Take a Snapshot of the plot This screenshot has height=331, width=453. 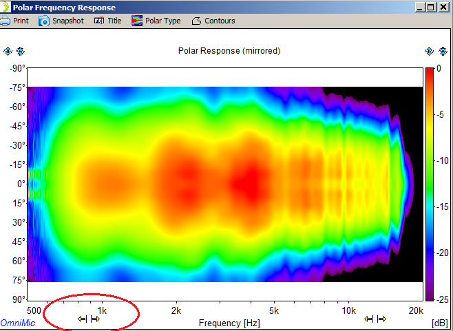coord(61,21)
